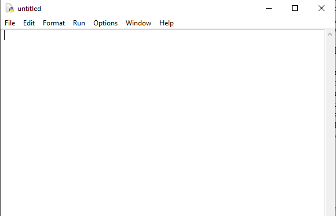Open the File menu
336x216 pixels.
[x=10, y=23]
